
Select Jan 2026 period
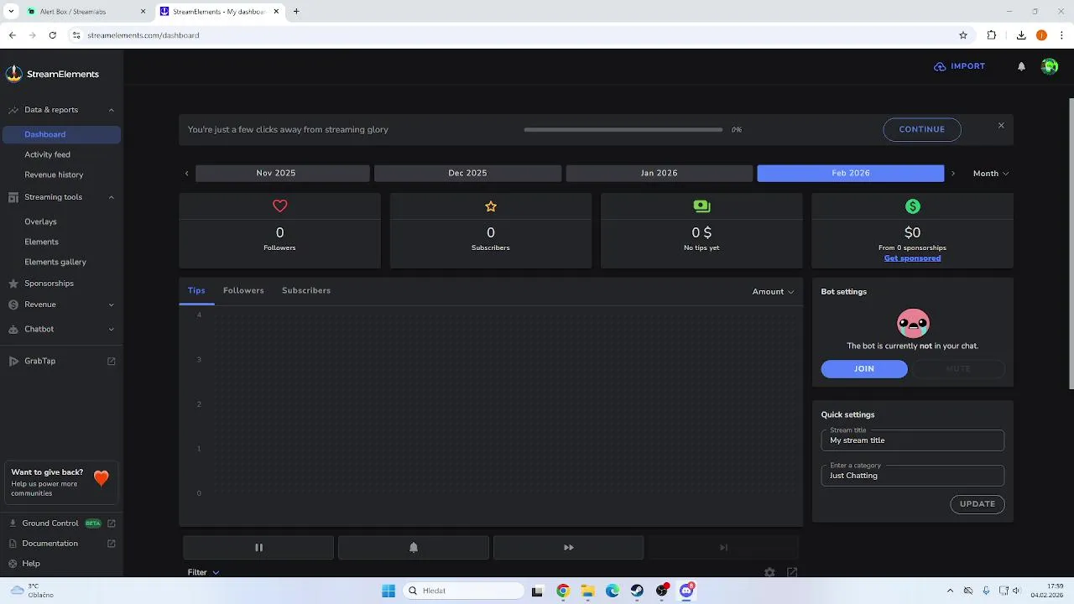[660, 173]
